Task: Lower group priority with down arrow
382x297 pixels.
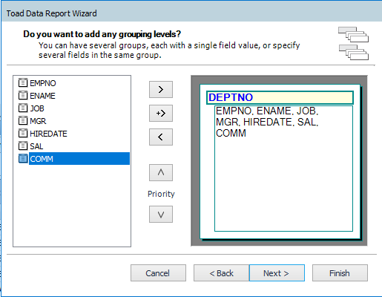Action: [x=161, y=215]
